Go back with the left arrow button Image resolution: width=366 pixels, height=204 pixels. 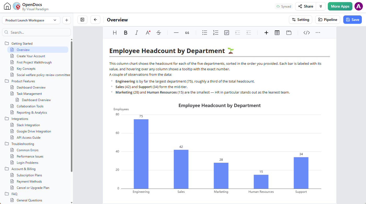coord(95,20)
